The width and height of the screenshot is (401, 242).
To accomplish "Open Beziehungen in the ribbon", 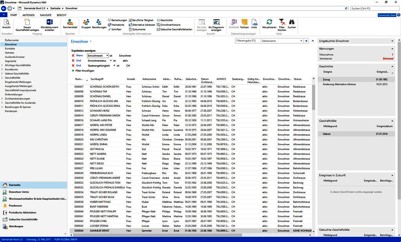I will point(99,24).
